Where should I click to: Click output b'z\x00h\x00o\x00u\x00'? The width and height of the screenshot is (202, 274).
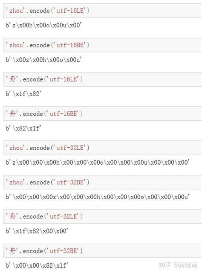tap(43, 25)
